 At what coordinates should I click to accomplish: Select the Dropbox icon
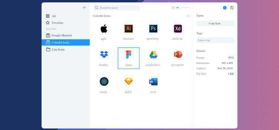pos(104,55)
